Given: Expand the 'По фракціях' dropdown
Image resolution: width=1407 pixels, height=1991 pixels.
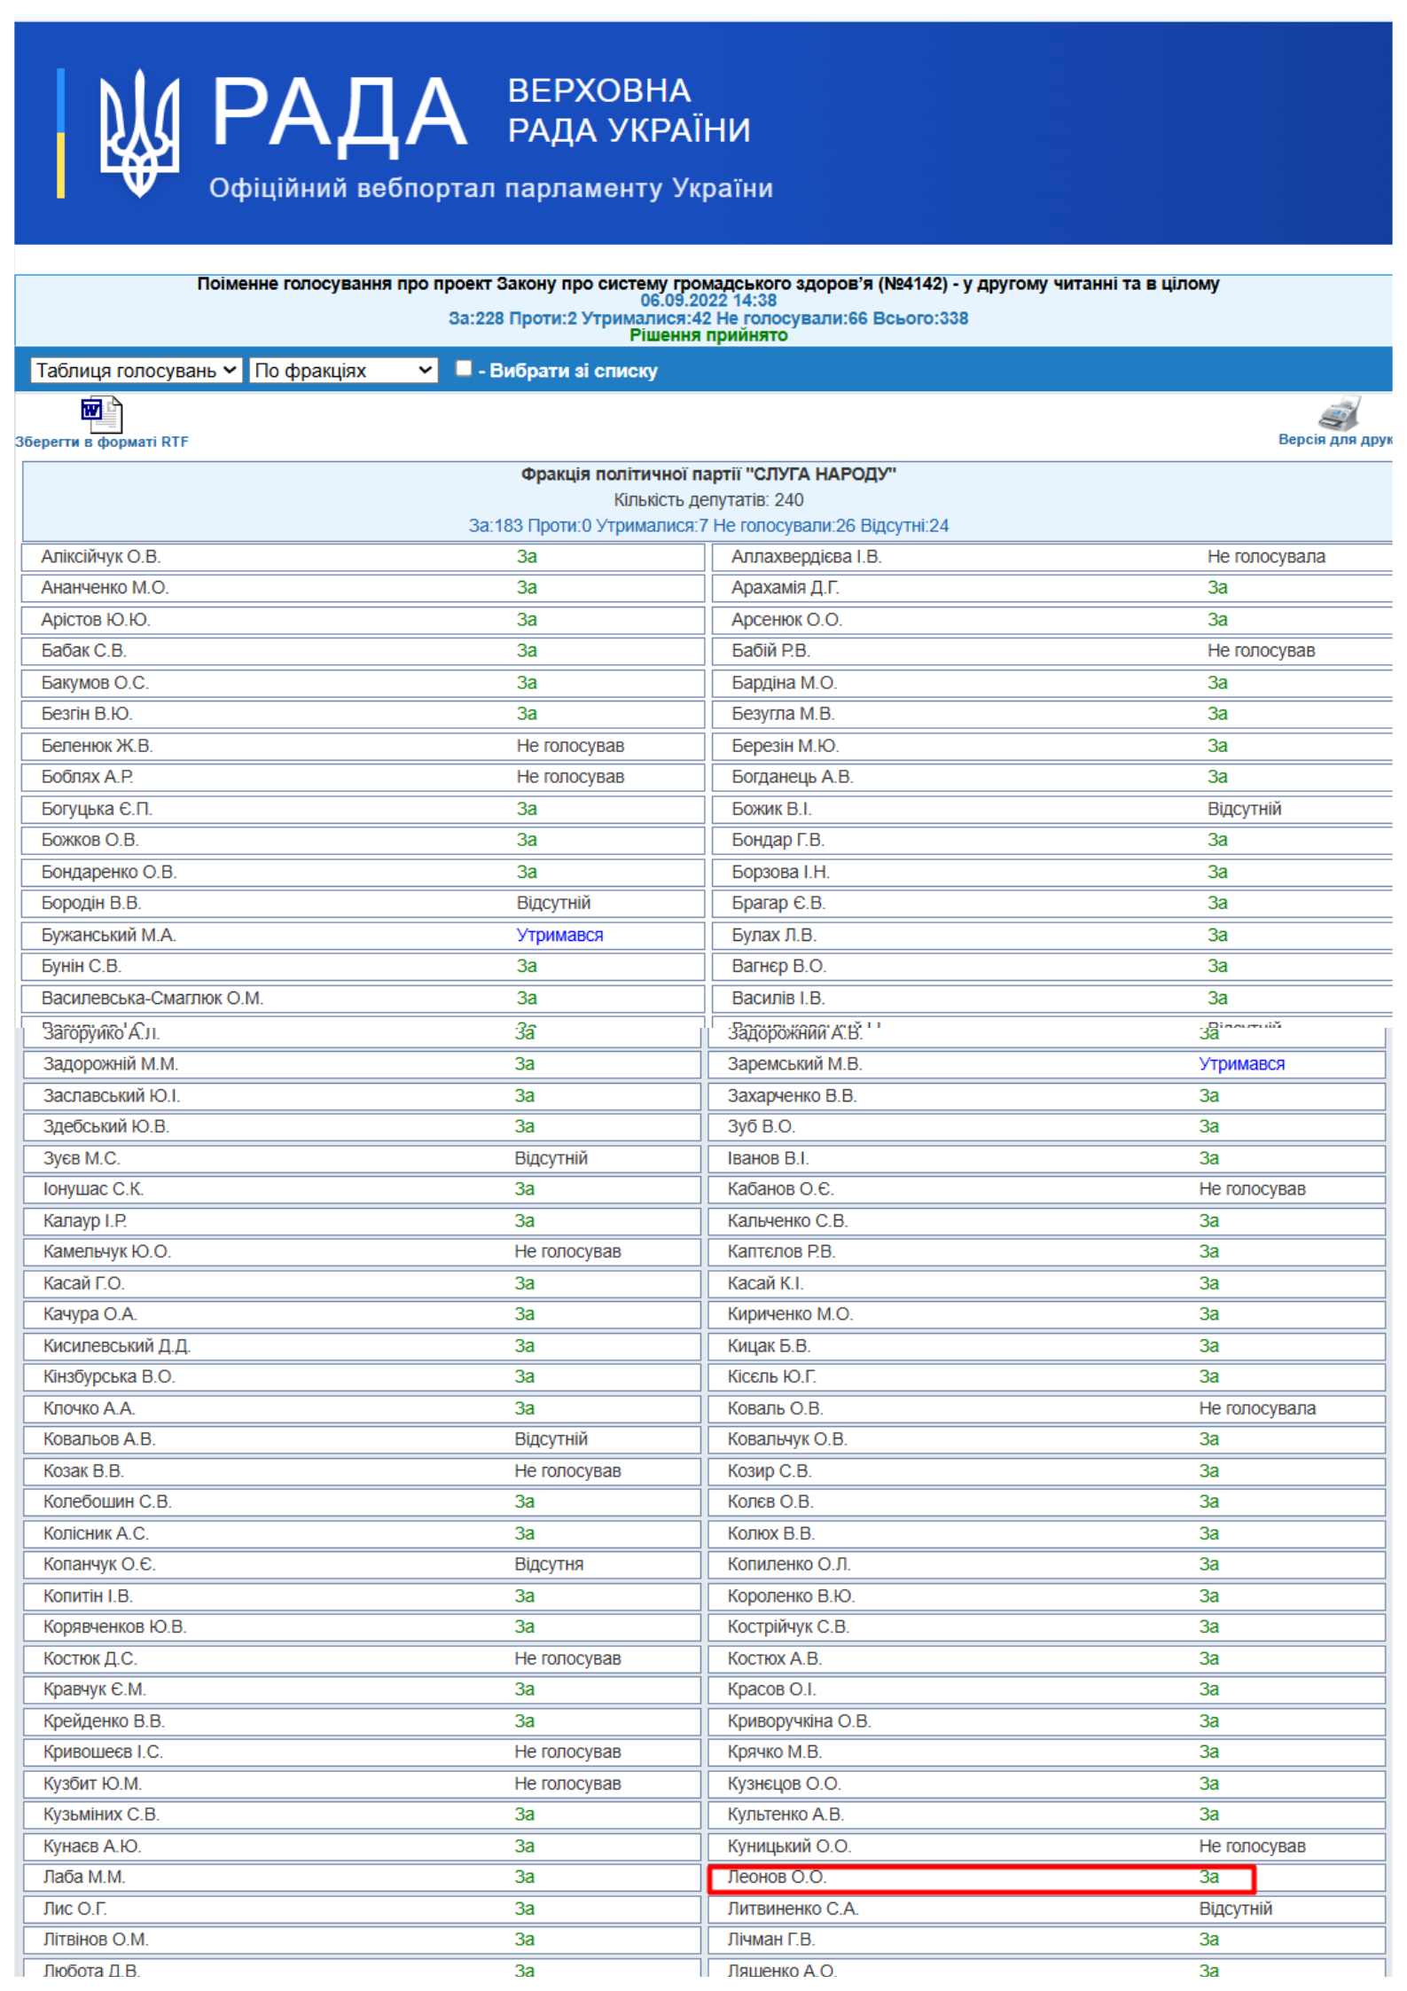Looking at the screenshot, I should [x=343, y=370].
